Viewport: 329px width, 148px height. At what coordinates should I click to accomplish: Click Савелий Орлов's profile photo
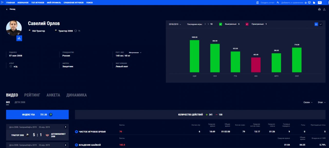pos(14,28)
